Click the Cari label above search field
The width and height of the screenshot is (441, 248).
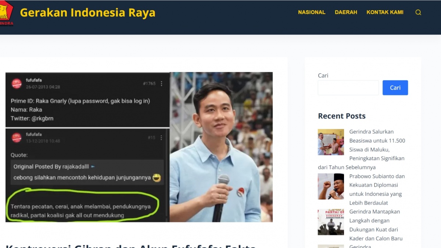click(323, 75)
